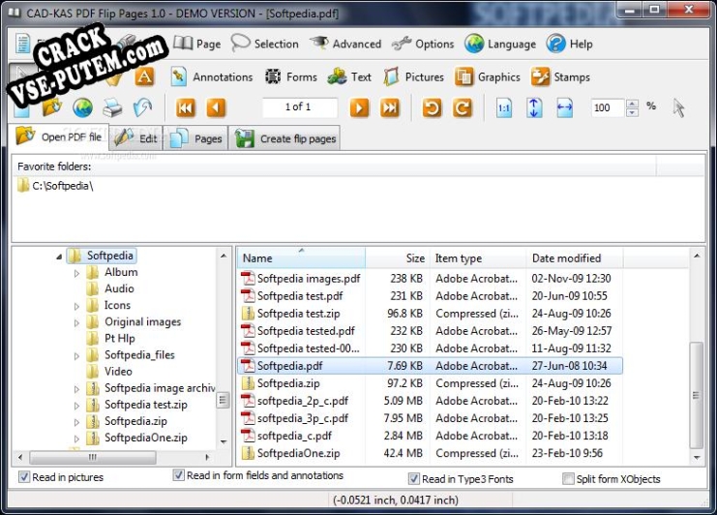Open the Advanced menu
This screenshot has height=515, width=717.
coord(345,44)
